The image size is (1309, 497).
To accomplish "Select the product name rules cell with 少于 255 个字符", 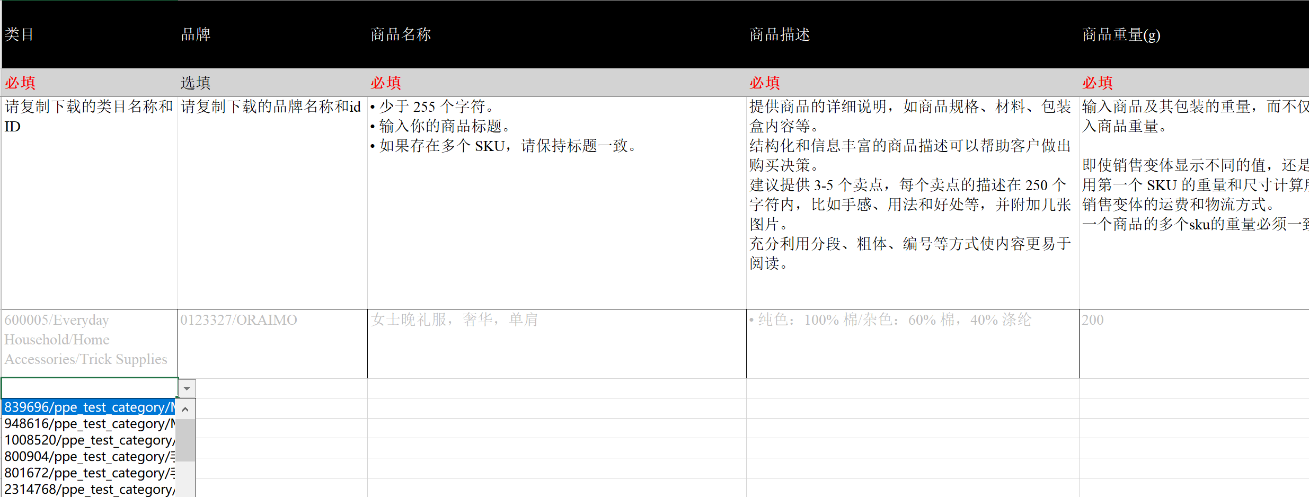I will (557, 203).
